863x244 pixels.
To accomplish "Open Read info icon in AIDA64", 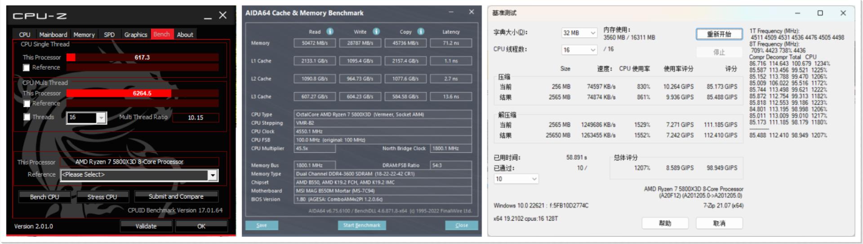I will click(x=330, y=31).
